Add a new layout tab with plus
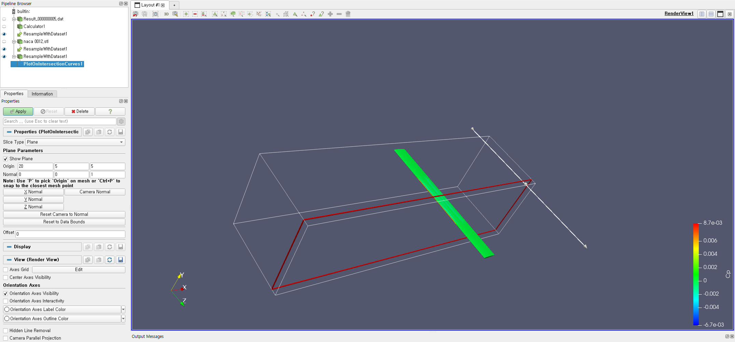The height and width of the screenshot is (342, 735). [174, 5]
